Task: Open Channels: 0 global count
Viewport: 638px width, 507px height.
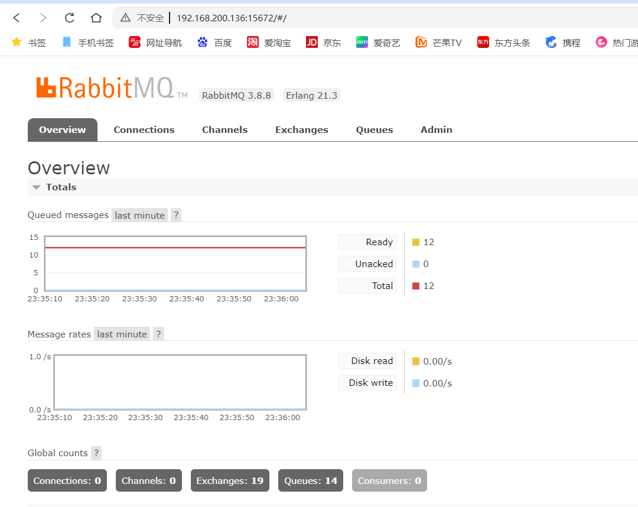Action: coord(148,480)
